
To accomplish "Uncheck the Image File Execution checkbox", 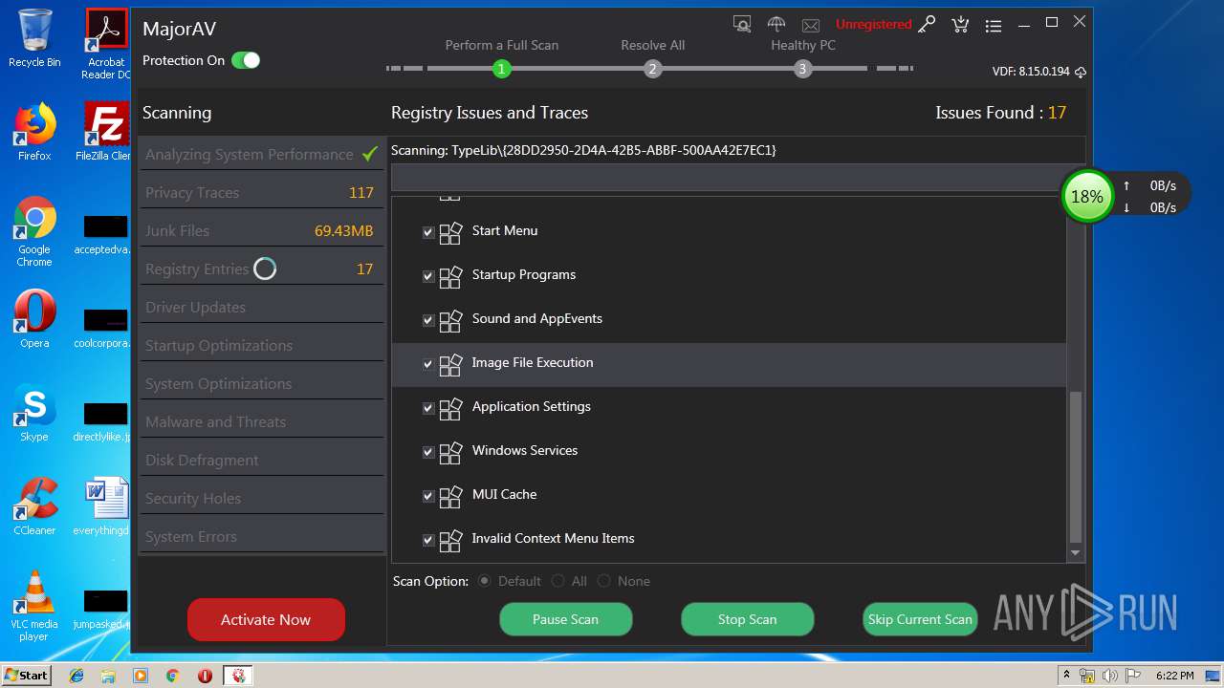I will [428, 364].
